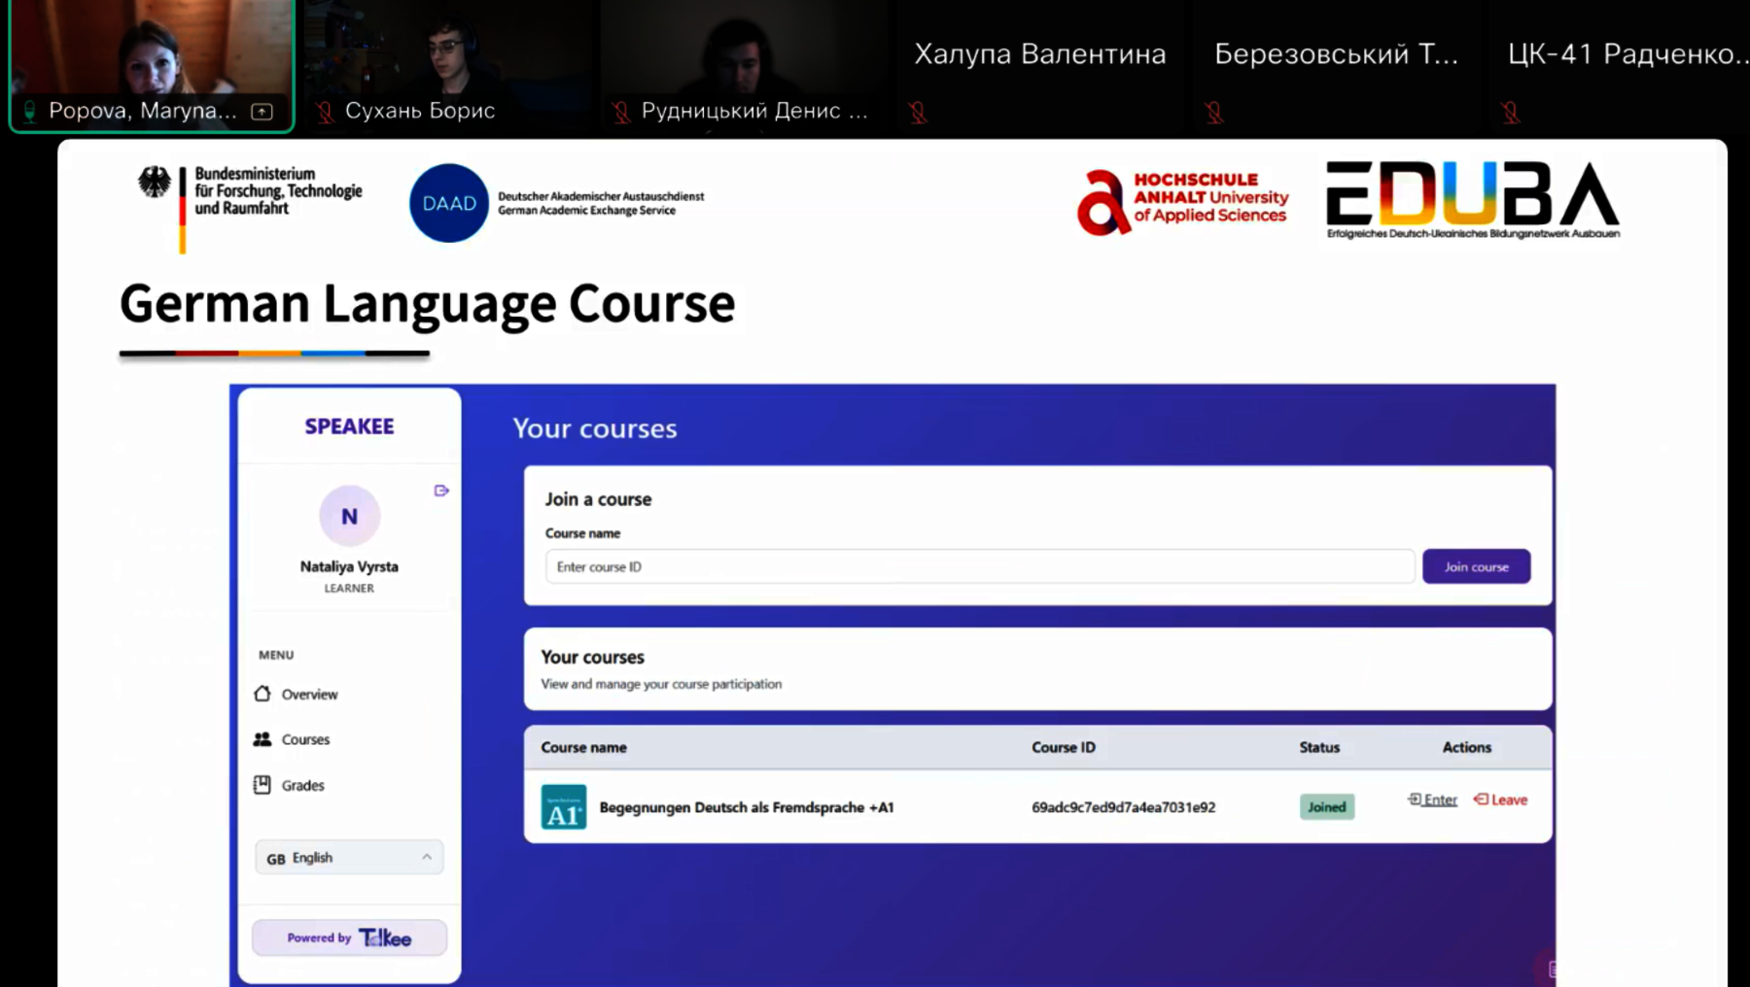Screen dimensions: 1750x987
Task: Click Березовський participant tile
Action: [1336, 65]
